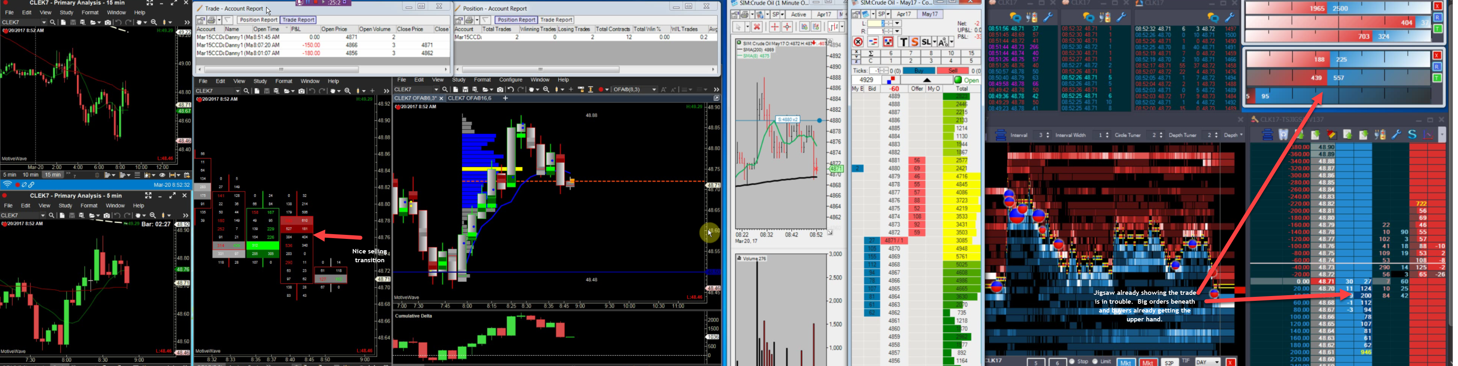Toggle Position Report in the Trade - Account Report window

(x=258, y=21)
